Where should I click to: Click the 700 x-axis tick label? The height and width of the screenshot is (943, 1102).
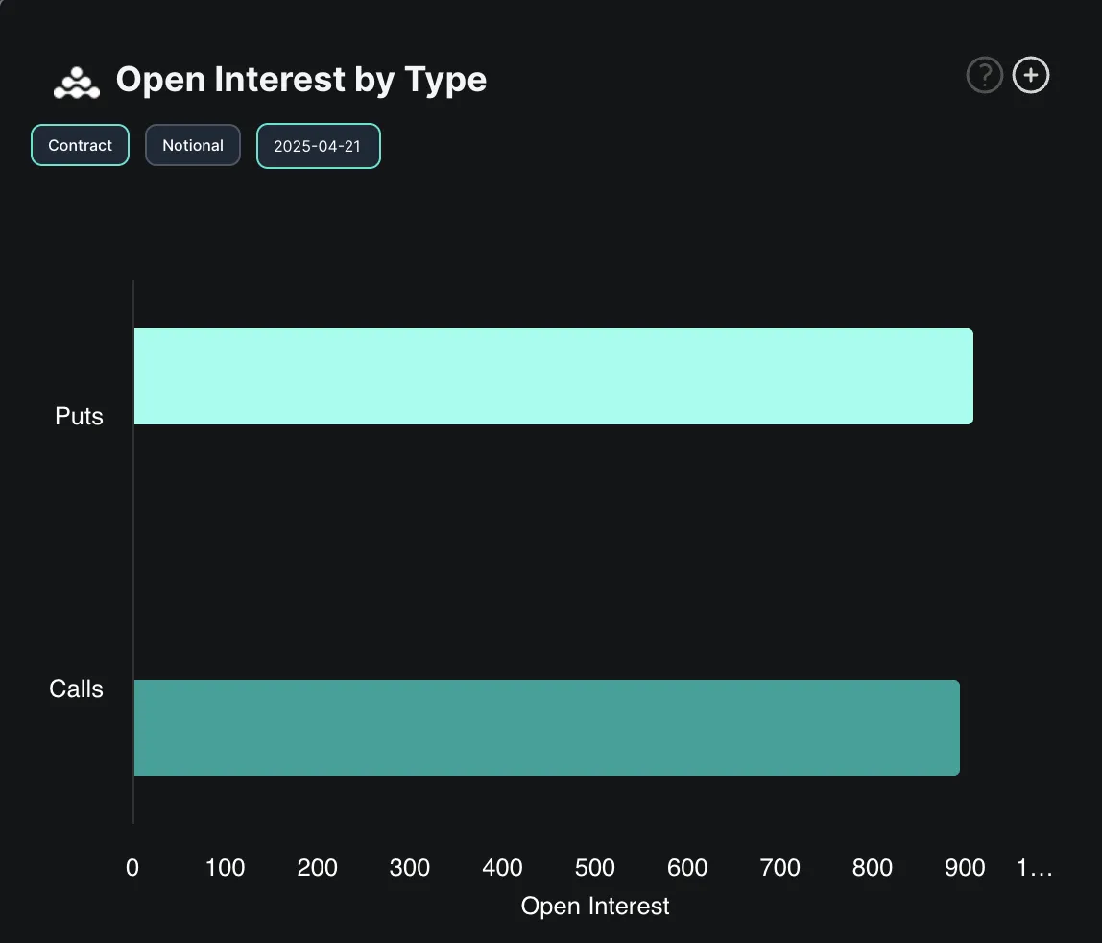coord(779,868)
